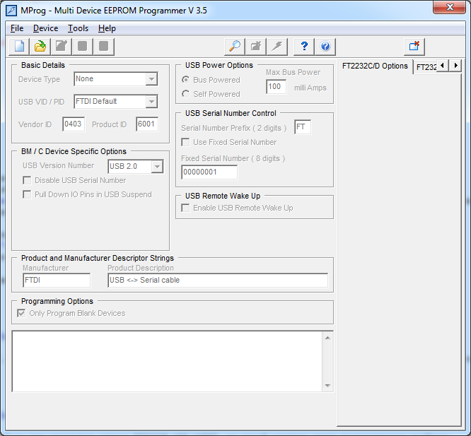Open the Tools menu
Screen dimensions: 471x436
78,28
